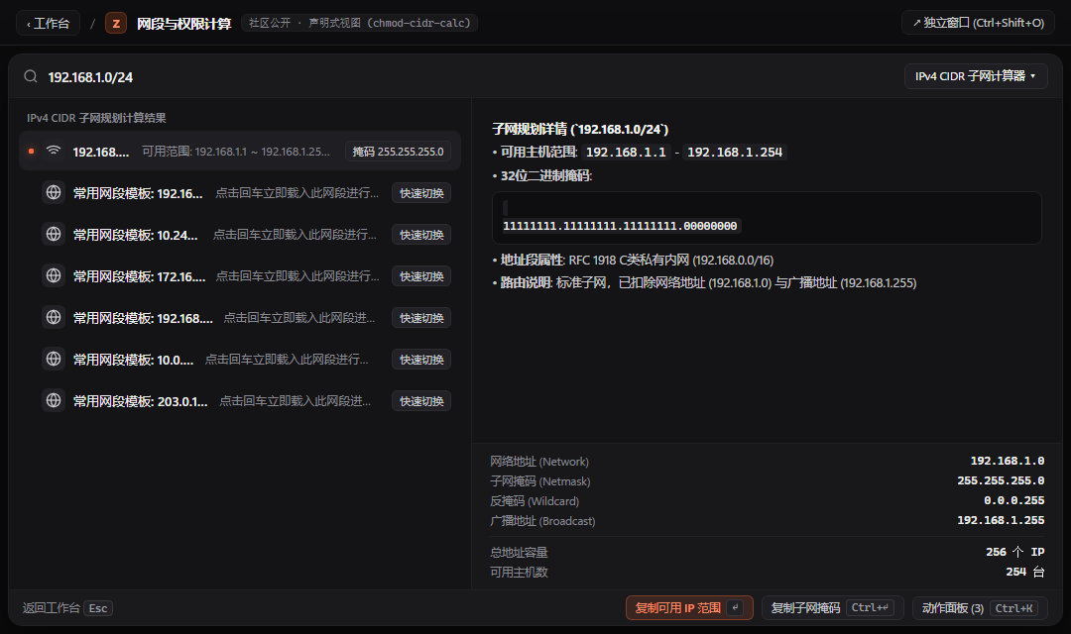Click the 子网规划详情 heading

coord(580,129)
